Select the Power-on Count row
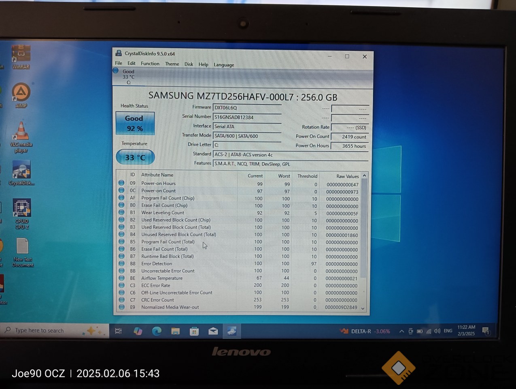 [x=238, y=191]
